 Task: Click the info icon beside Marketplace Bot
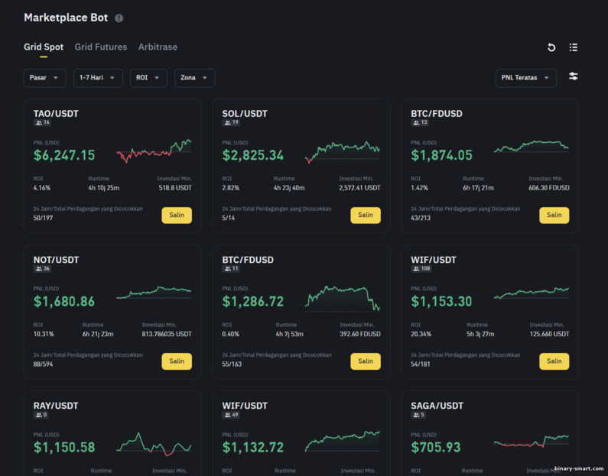pyautogui.click(x=119, y=18)
